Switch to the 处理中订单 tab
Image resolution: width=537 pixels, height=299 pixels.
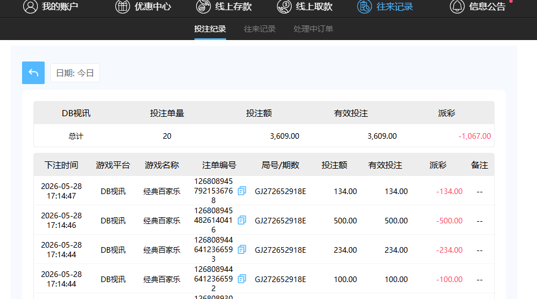[313, 29]
